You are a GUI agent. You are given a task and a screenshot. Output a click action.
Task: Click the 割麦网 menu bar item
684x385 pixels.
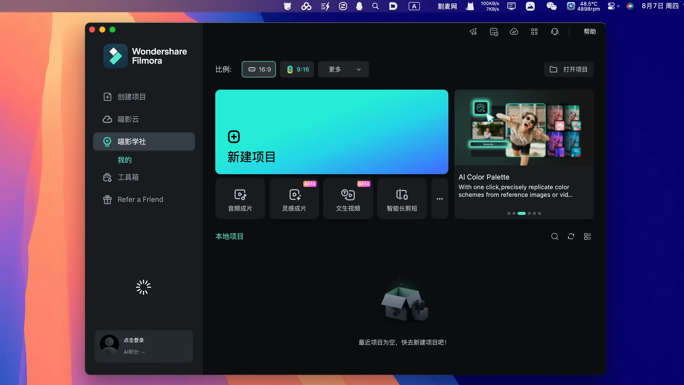click(447, 6)
